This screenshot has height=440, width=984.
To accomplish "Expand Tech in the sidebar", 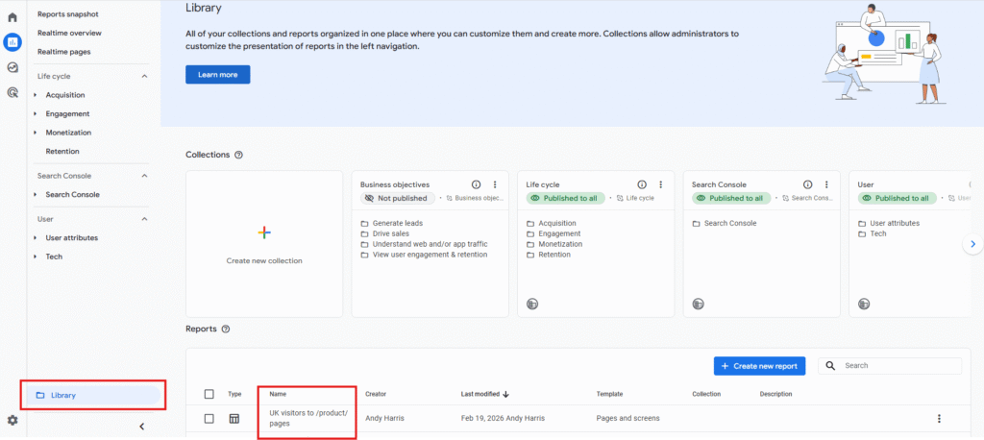I will point(36,257).
